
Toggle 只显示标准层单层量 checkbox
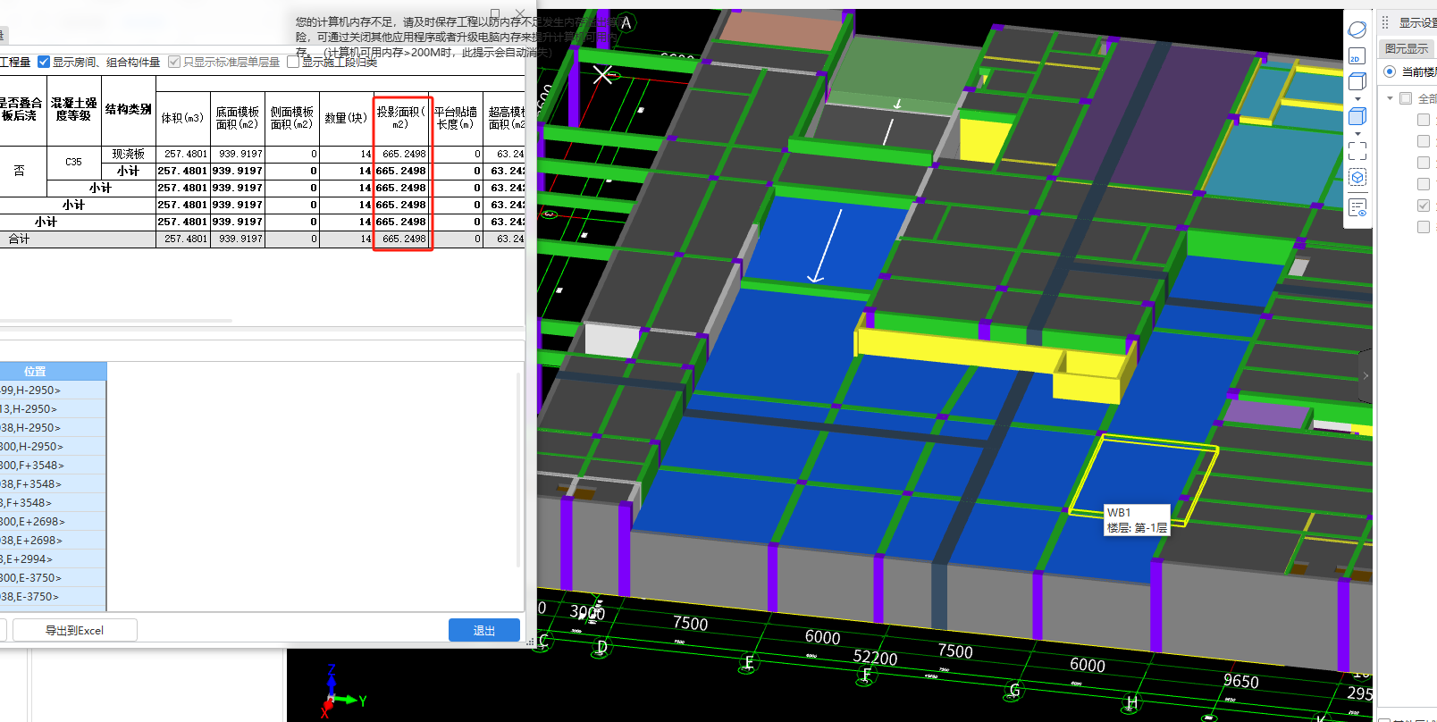174,62
